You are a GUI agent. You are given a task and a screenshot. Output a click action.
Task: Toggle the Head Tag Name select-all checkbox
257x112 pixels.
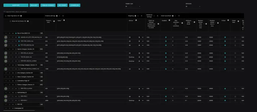pos(6,16)
